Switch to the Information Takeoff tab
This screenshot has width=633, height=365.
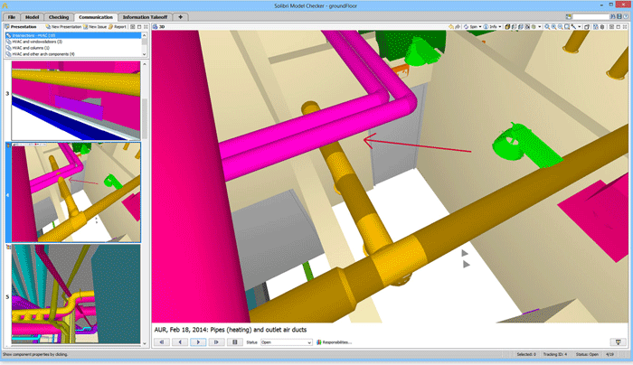(147, 16)
